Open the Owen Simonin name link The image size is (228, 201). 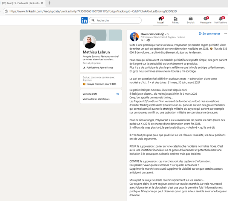[x=150, y=34]
